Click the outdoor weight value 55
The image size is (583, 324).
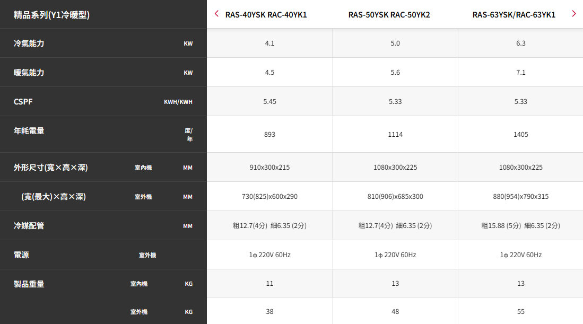(520, 312)
